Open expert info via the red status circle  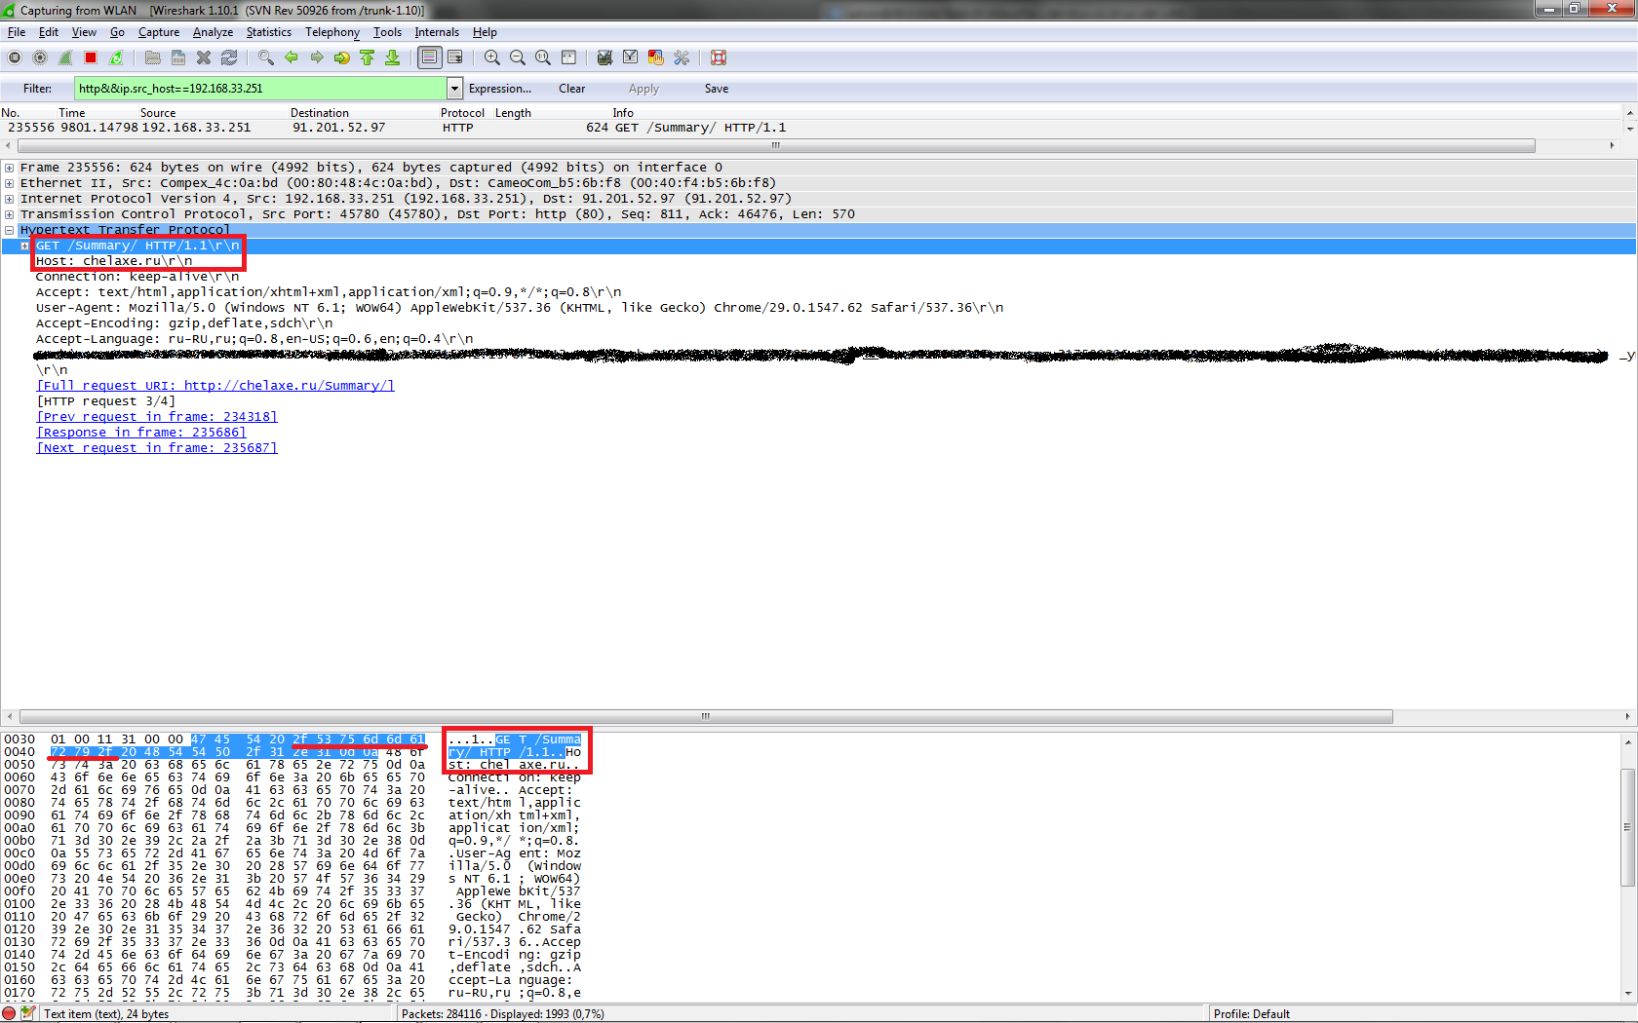click(x=9, y=1013)
